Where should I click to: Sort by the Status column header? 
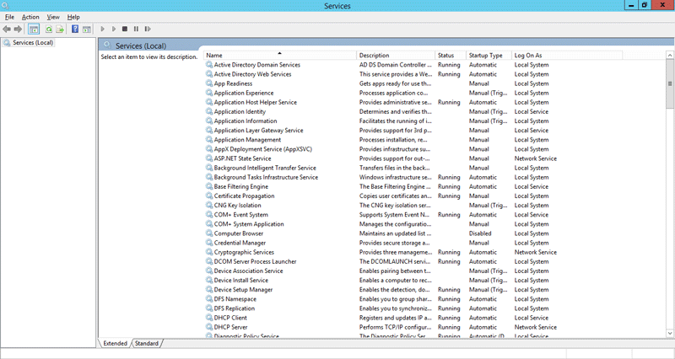click(x=451, y=55)
